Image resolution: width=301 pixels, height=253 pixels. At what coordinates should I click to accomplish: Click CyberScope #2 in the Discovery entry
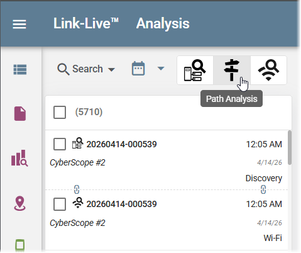(x=77, y=162)
